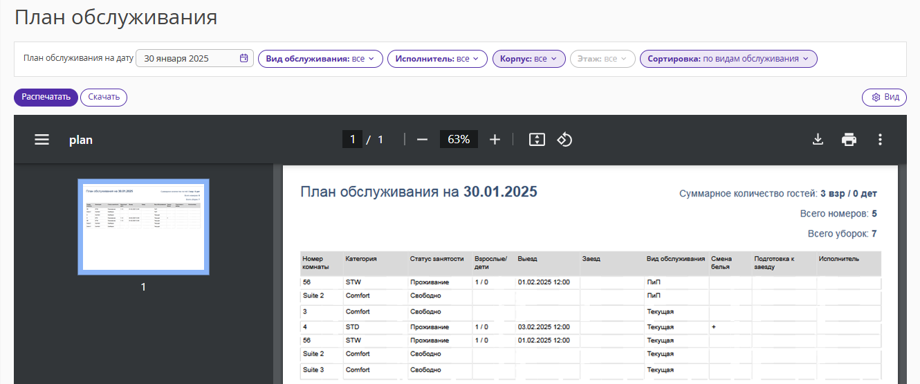Open the Корпус filter dropdown
The height and width of the screenshot is (384, 920).
tap(529, 59)
